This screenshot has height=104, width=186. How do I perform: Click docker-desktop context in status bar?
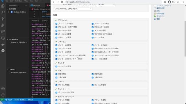[x=20, y=100]
